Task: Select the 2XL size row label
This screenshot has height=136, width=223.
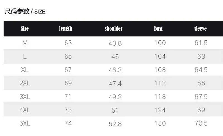Action: (25, 83)
